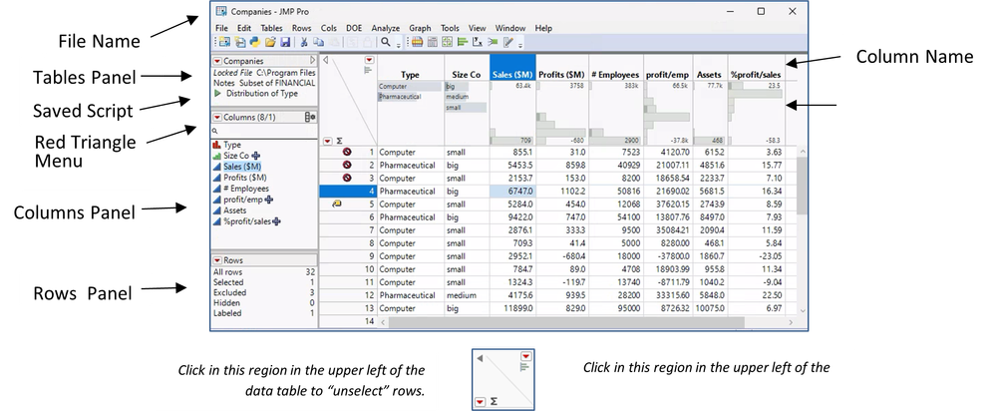The width and height of the screenshot is (996, 411).
Task: Open the File menu
Action: (x=221, y=28)
